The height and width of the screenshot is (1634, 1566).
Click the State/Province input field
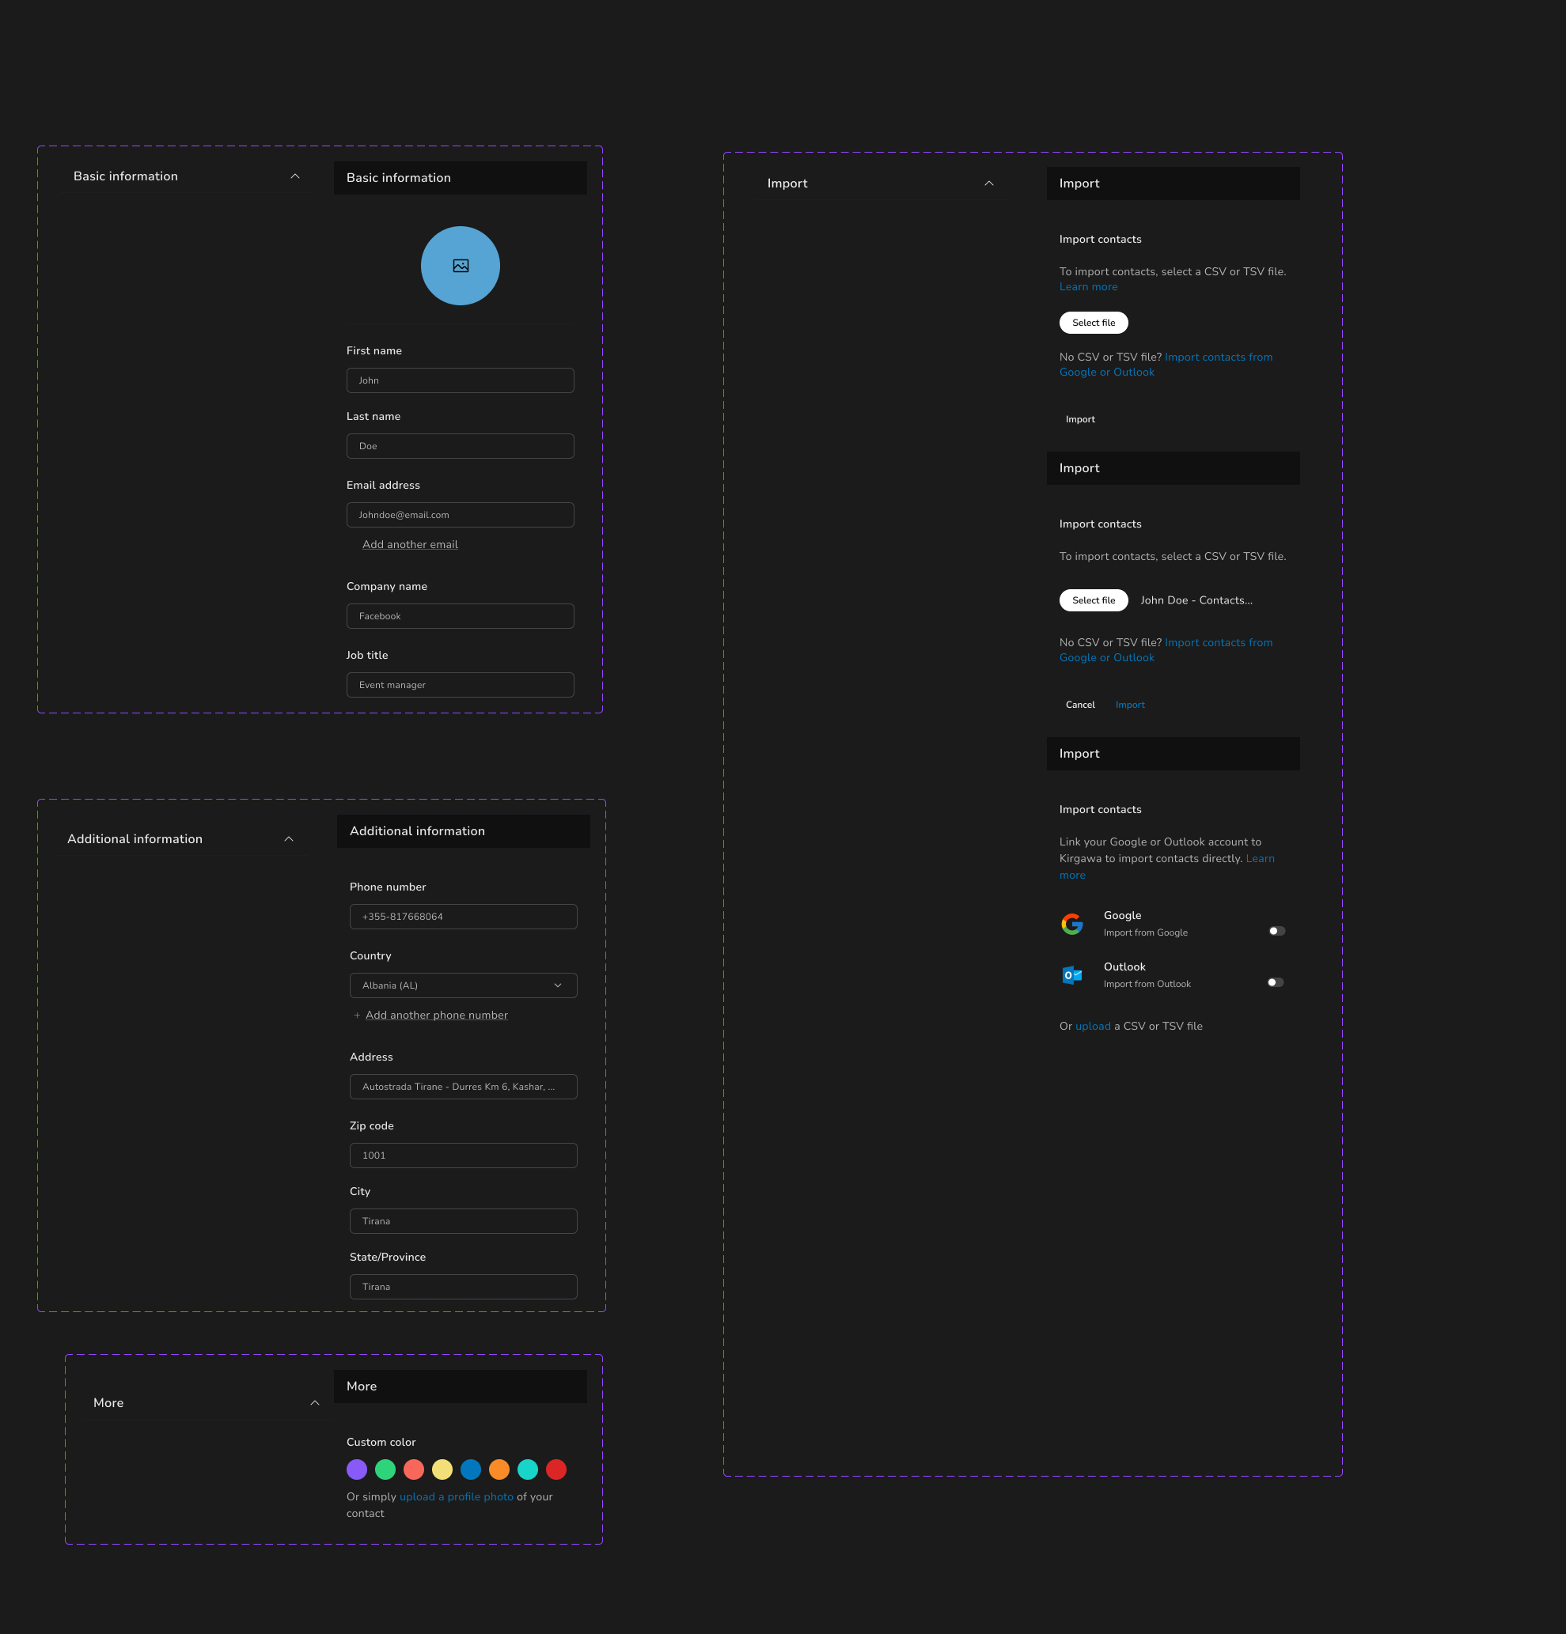click(x=463, y=1288)
